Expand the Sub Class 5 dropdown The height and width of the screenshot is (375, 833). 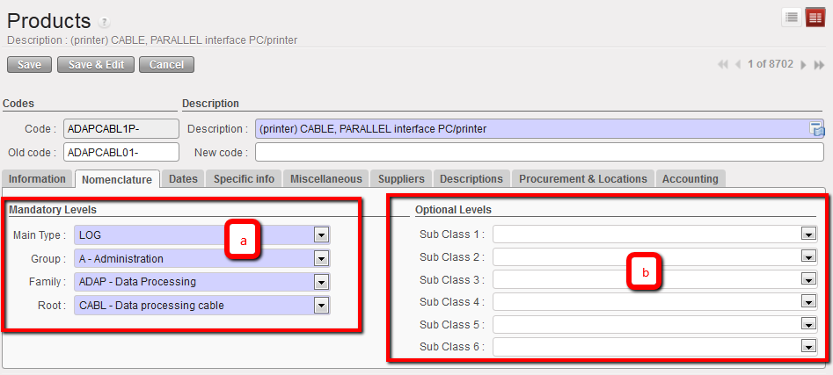(808, 325)
